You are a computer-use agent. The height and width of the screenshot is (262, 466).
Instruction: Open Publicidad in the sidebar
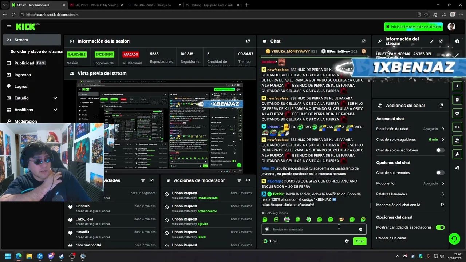[x=32, y=63]
